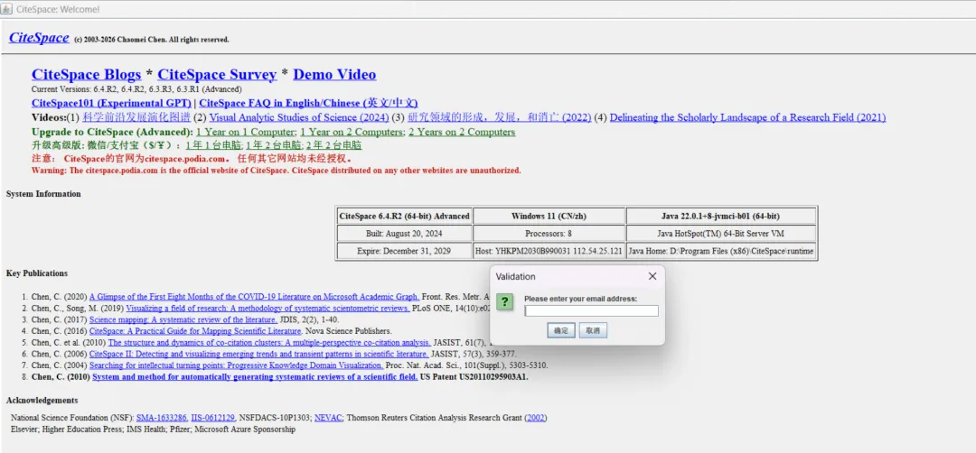Viewport: 976px width, 453px height.
Task: Open video link 研究领域的形成，发展，和消亡 (2022)
Action: [499, 117]
